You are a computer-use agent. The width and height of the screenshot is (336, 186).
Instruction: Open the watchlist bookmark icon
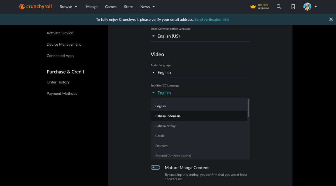tap(293, 7)
